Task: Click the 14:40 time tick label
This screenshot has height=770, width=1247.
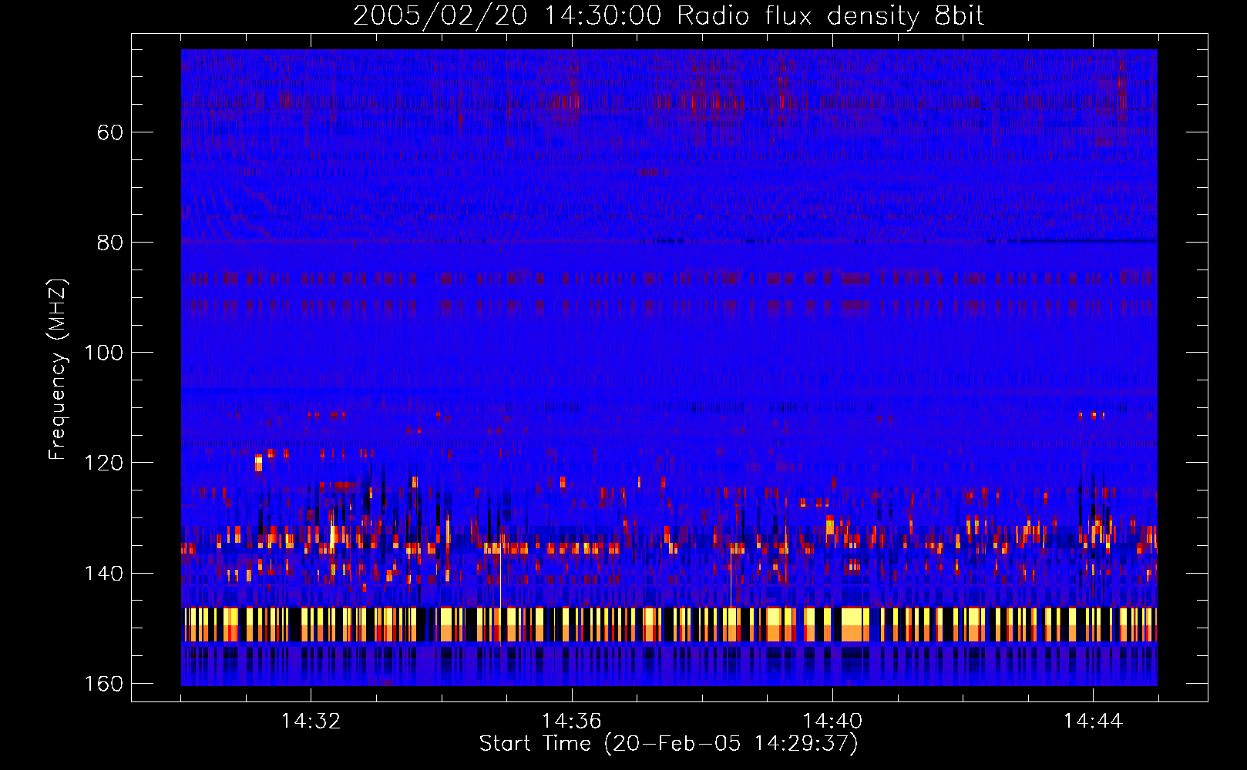Action: (x=832, y=721)
